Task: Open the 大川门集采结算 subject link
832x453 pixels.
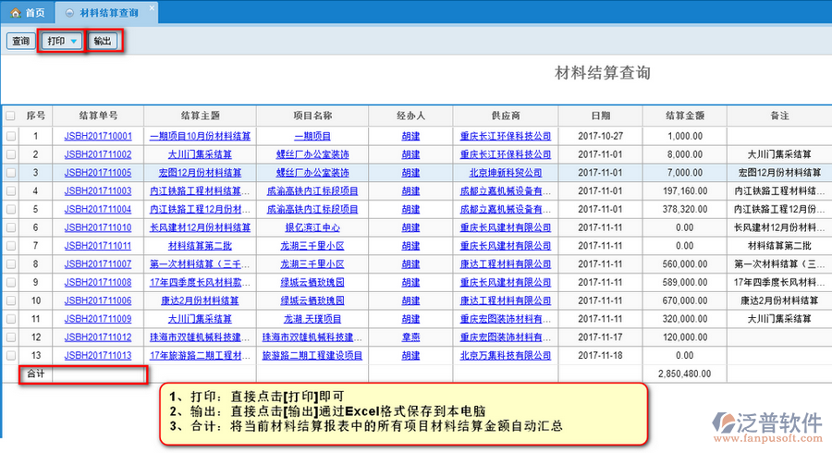Action: 200,154
